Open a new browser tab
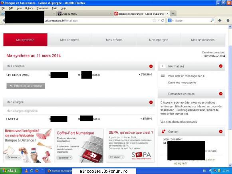 pyautogui.click(x=173, y=14)
